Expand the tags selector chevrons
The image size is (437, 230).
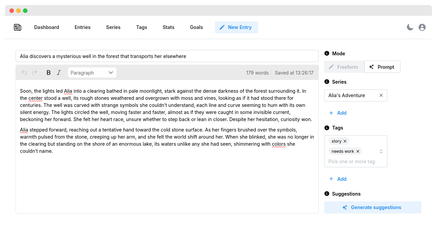point(381,151)
